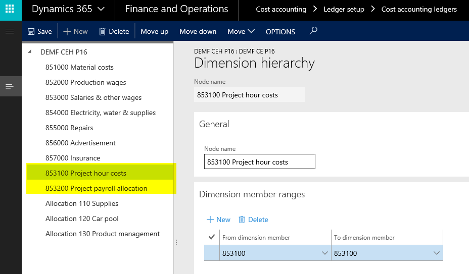
Task: Navigate to Ledger setup breadcrumb
Action: click(x=344, y=9)
